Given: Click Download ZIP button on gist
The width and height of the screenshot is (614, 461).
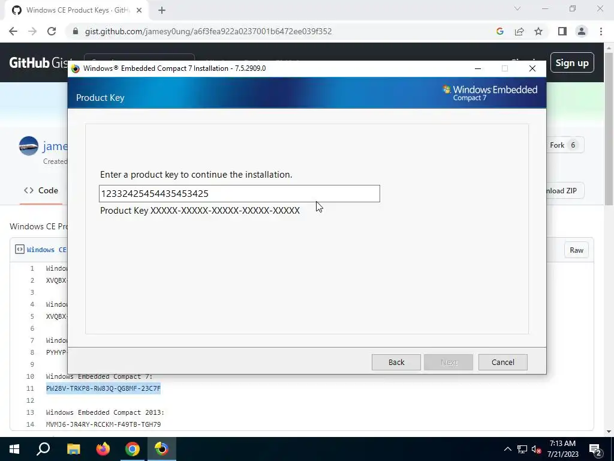Looking at the screenshot, I should point(564,191).
